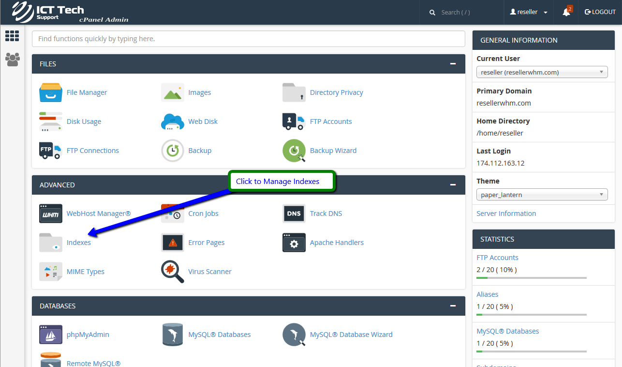Open the Server Information link
622x367 pixels.
[506, 214]
